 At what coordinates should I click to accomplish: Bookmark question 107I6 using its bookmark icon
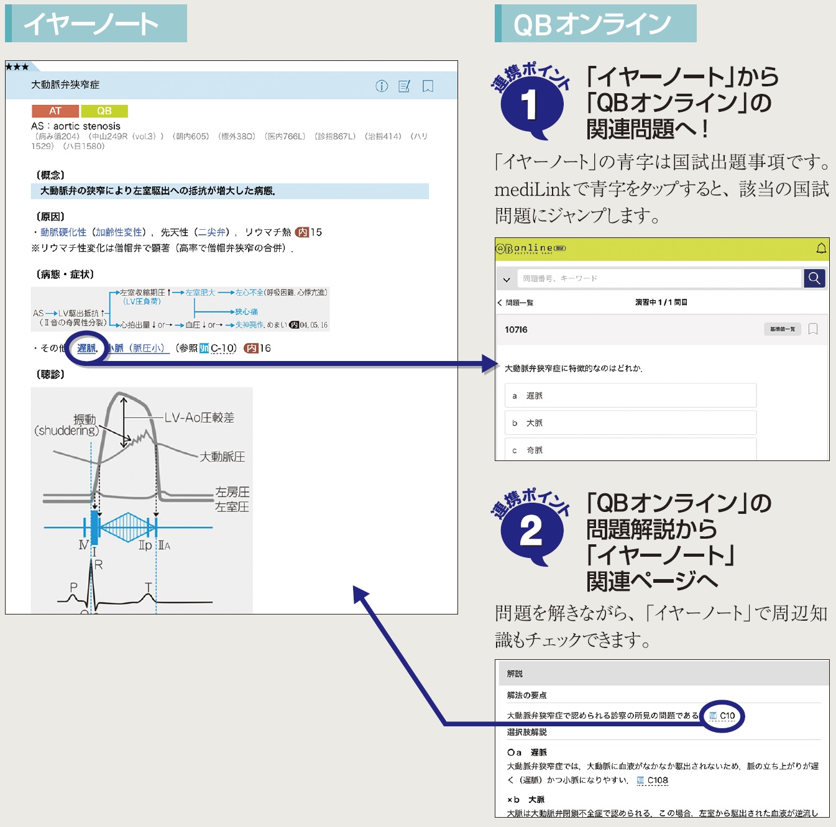pyautogui.click(x=812, y=329)
